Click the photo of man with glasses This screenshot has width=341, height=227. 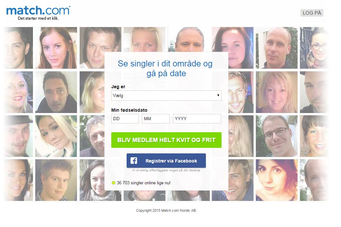277,136
